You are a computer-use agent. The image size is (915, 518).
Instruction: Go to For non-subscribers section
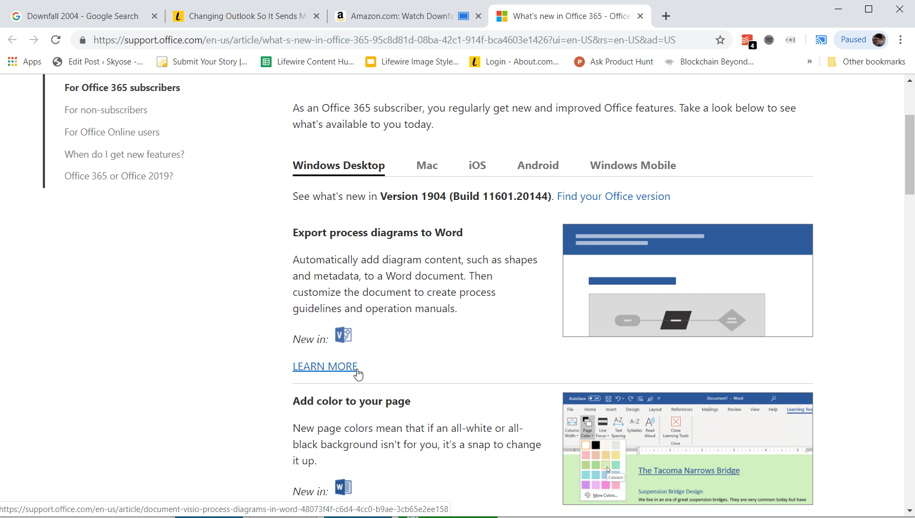pyautogui.click(x=106, y=110)
